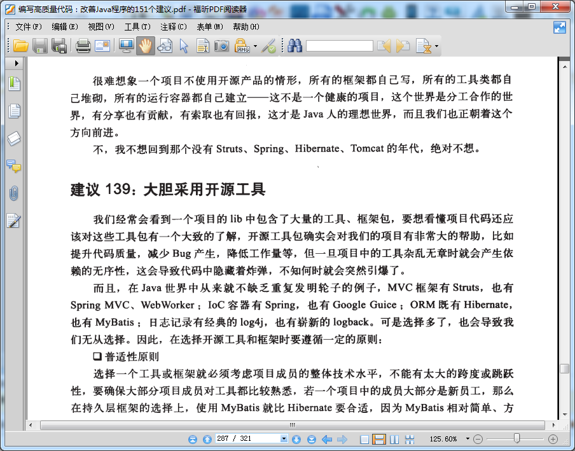
Task: Expand the navigation panel triangle
Action: coord(17,64)
